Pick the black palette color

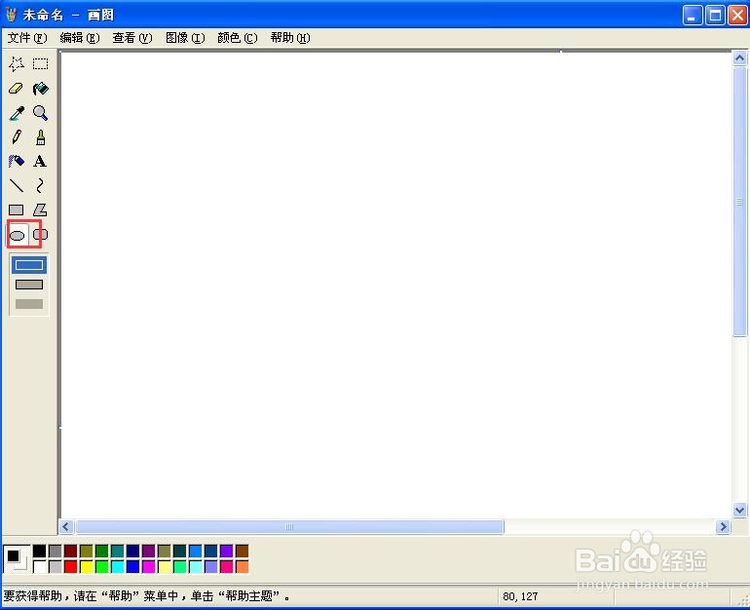(40, 551)
